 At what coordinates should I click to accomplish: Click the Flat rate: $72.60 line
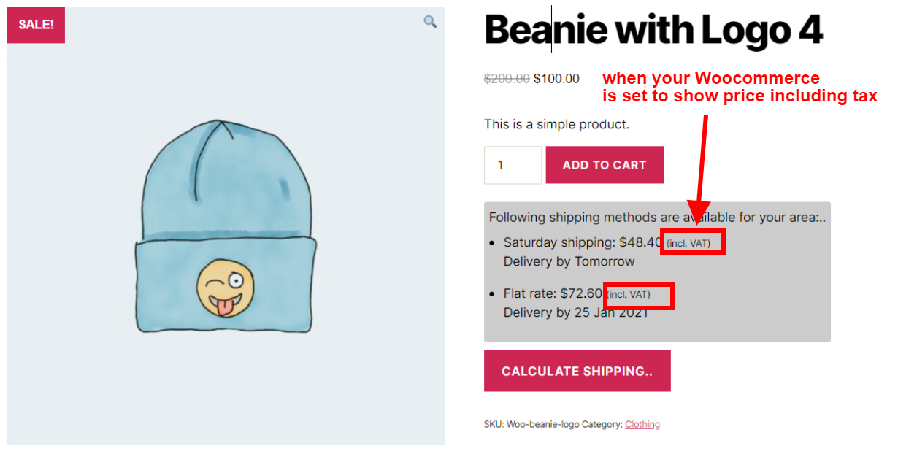[x=553, y=293]
